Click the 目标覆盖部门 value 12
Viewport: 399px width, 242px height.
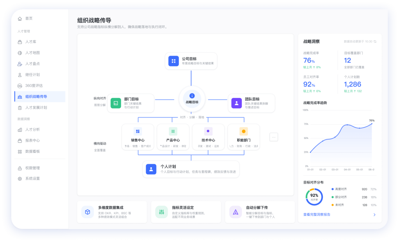pos(347,61)
